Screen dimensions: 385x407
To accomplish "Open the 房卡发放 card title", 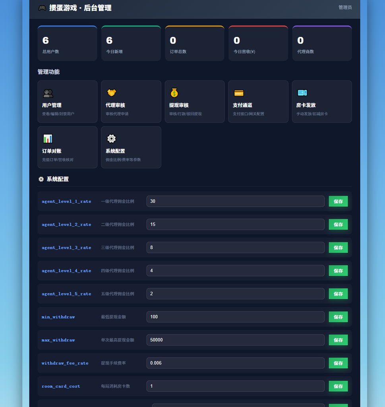I will click(306, 105).
